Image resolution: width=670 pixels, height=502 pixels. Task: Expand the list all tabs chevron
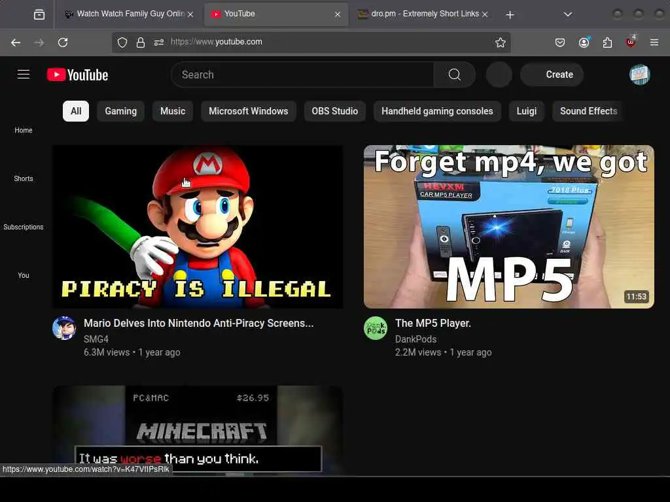pyautogui.click(x=567, y=14)
